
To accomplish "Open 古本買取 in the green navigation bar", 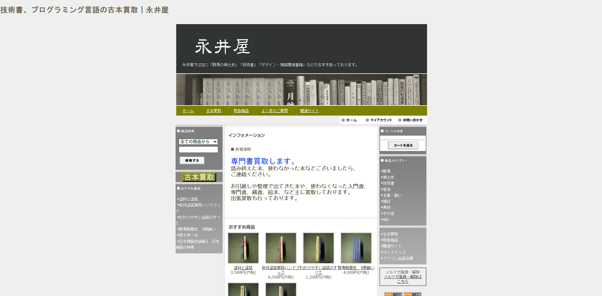I will click(x=214, y=111).
